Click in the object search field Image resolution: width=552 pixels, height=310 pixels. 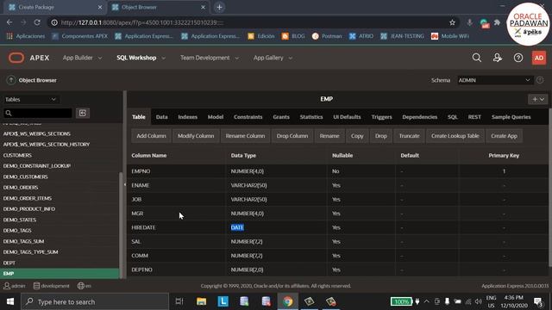click(38, 113)
